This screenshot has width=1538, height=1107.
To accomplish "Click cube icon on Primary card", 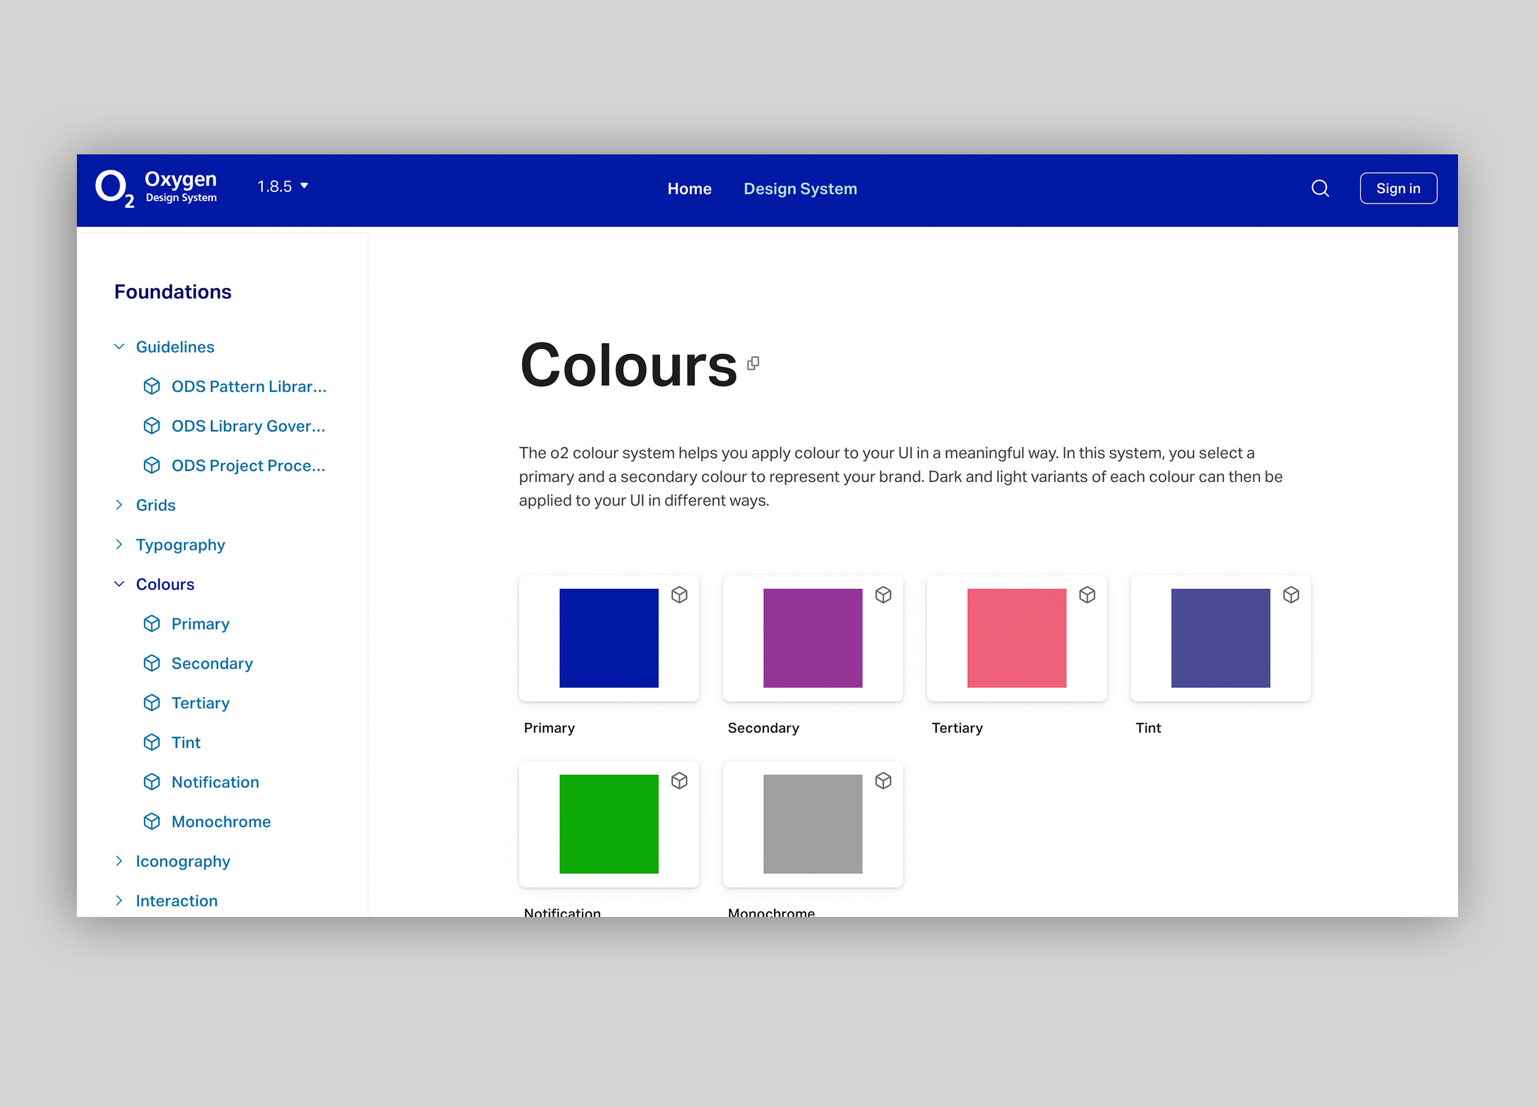I will tap(679, 595).
